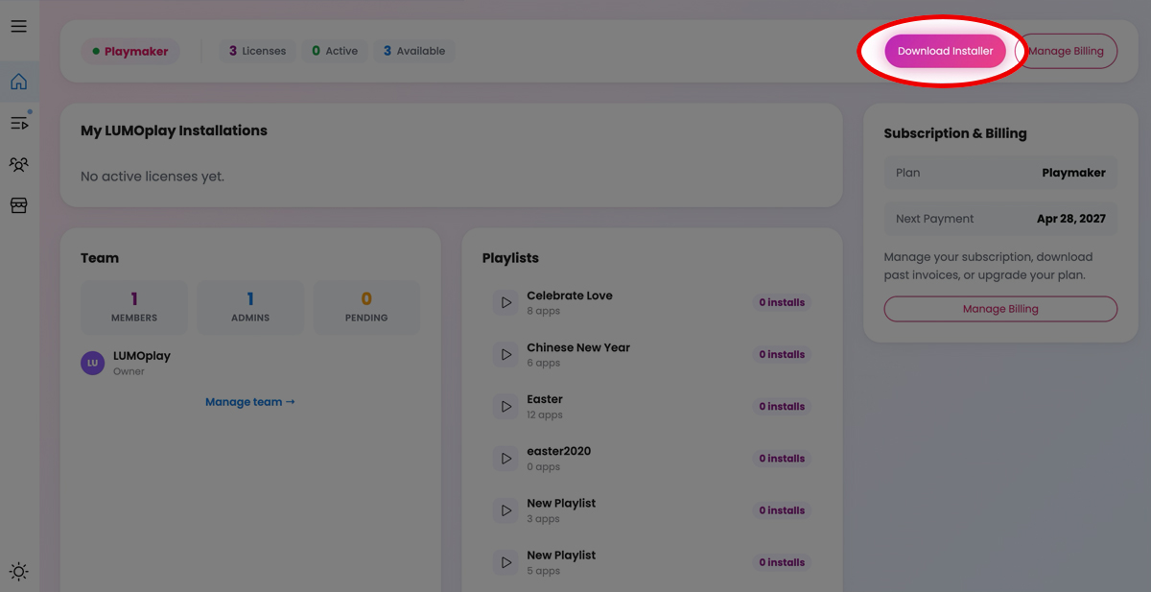Click 0 installs badge beside Celebrate Love
The width and height of the screenshot is (1151, 592).
pyautogui.click(x=782, y=301)
